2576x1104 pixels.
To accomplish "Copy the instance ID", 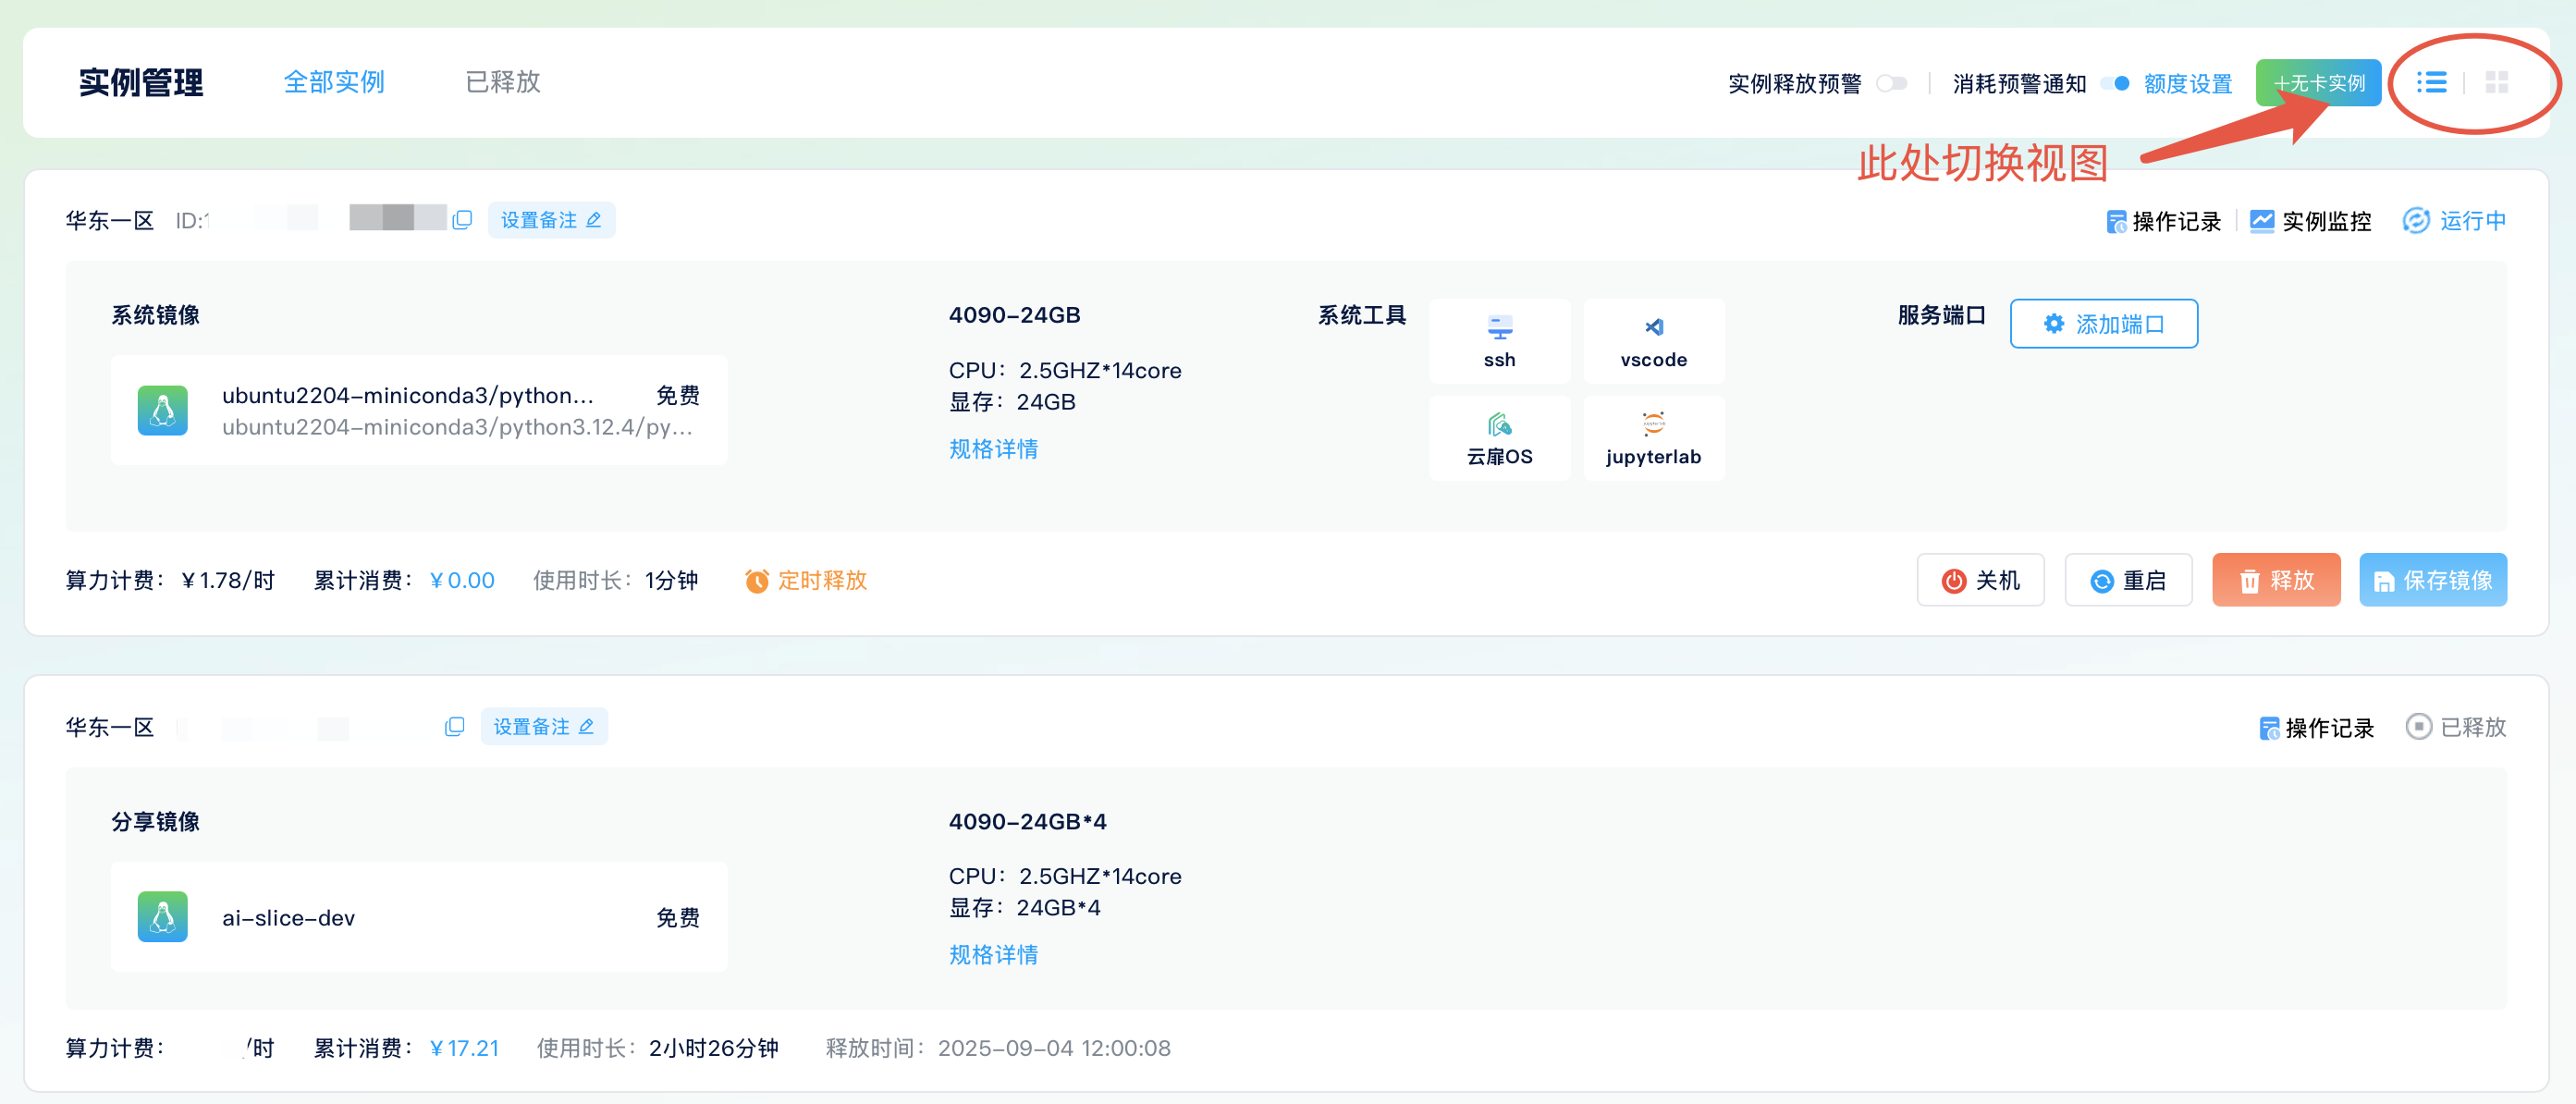I will point(461,219).
